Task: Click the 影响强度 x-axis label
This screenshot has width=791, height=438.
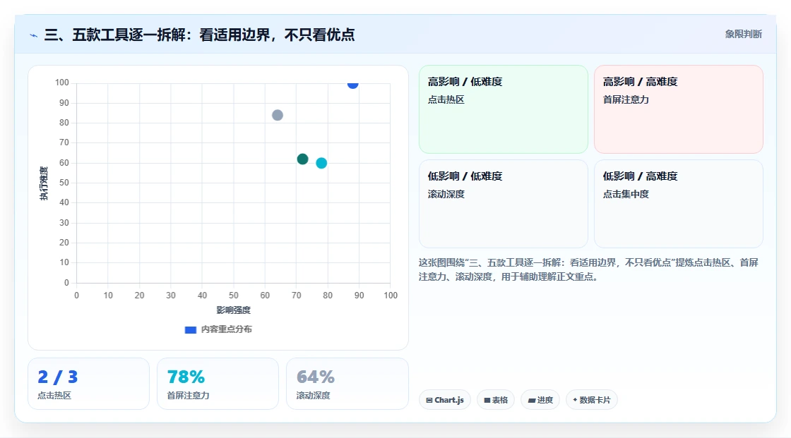Action: 234,310
